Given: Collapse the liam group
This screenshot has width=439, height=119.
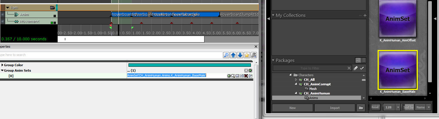Looking at the screenshot, I should tap(7, 8).
